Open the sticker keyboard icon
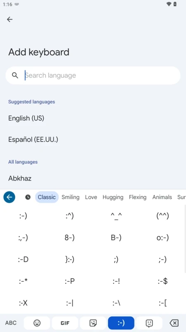The image size is (186, 332). [x=93, y=323]
